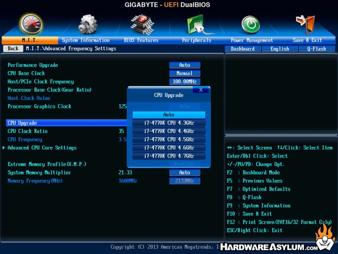The width and height of the screenshot is (338, 254).
Task: Edit Host/PCIe Clock Frequency 100.00MHz field
Action: click(x=185, y=81)
